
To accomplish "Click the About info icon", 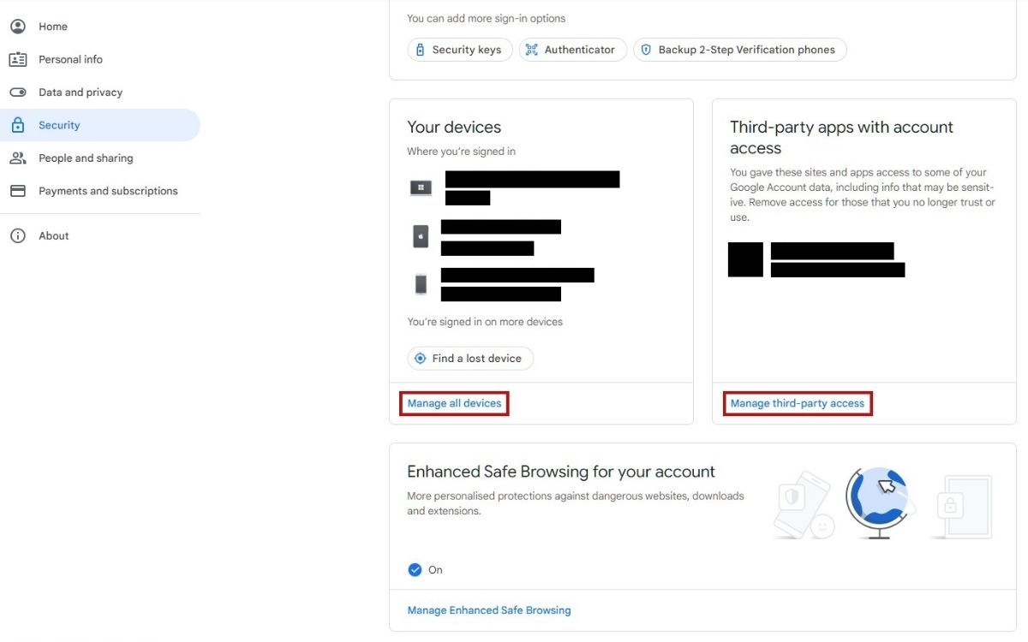I will [x=18, y=235].
